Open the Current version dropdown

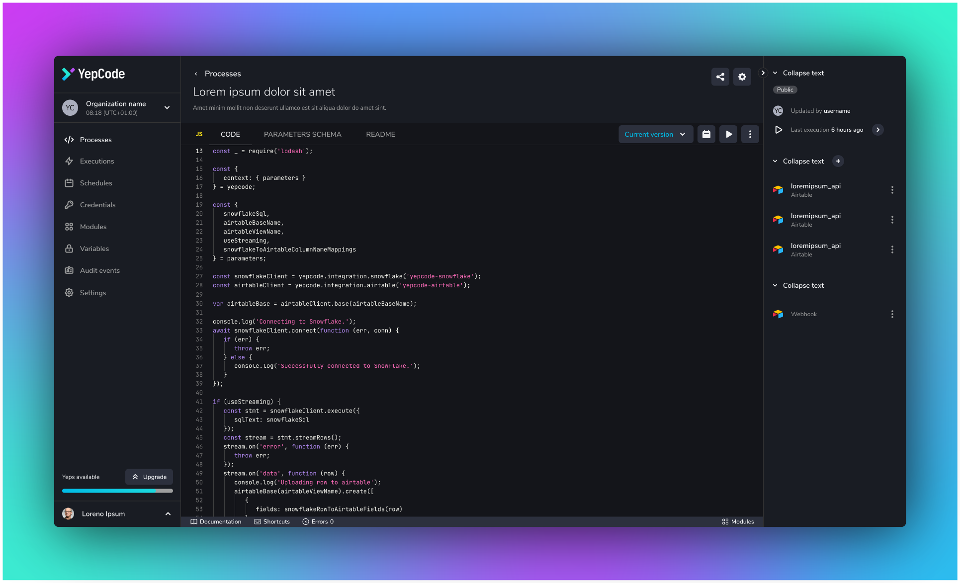655,134
